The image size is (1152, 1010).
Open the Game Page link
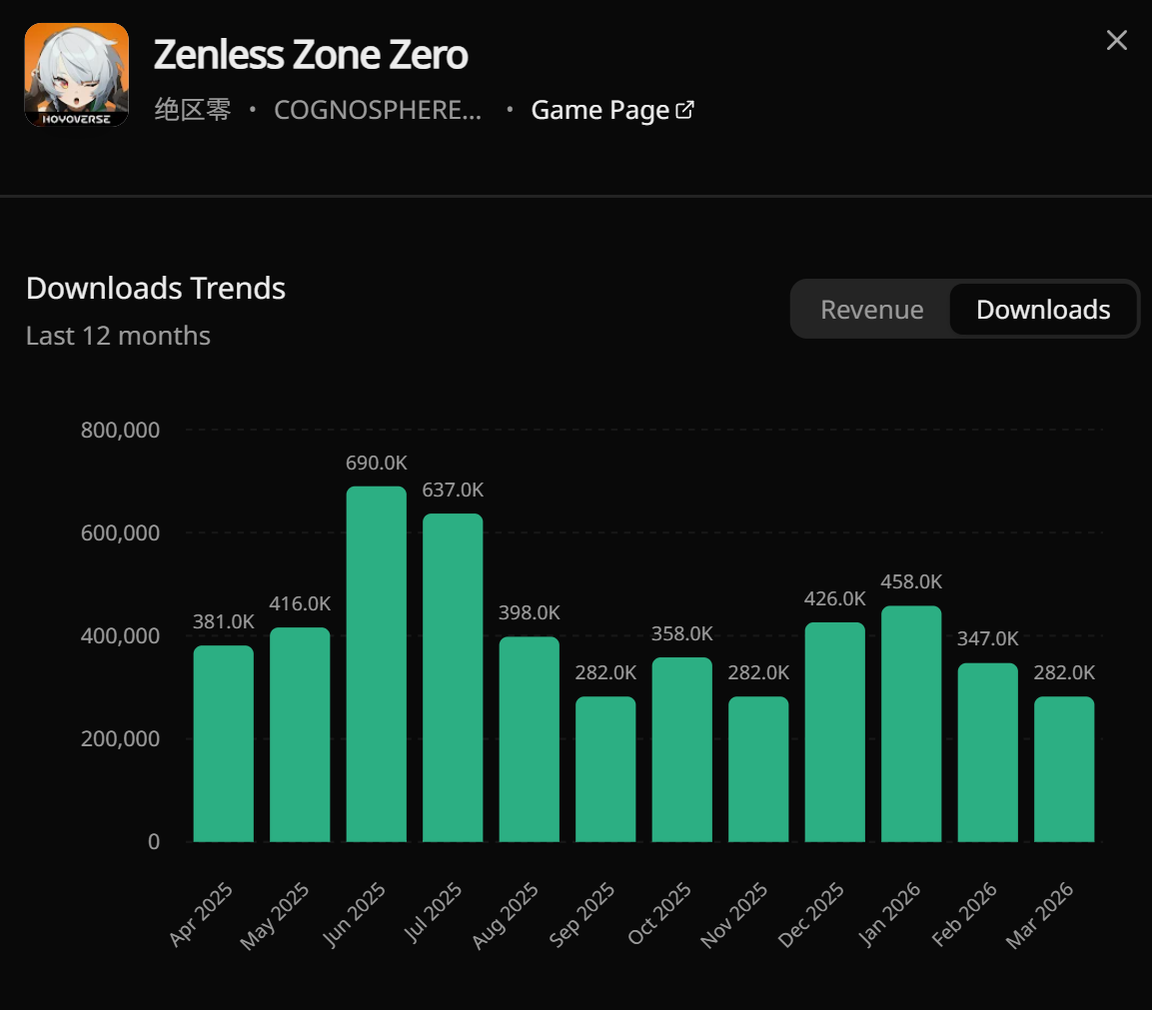612,110
